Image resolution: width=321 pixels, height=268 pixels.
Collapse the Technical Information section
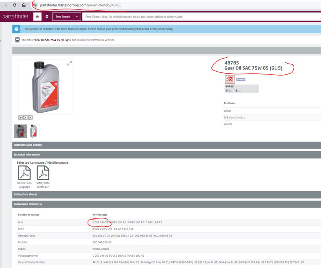[167, 155]
